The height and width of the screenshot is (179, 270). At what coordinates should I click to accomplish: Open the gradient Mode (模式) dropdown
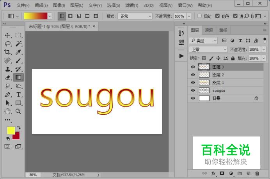tap(135, 16)
